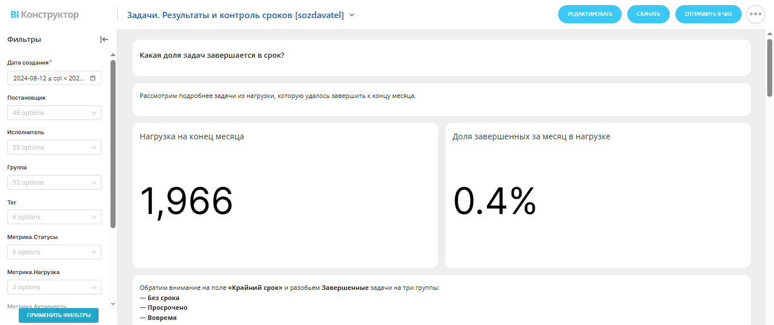Image resolution: width=774 pixels, height=325 pixels.
Task: Expand dashboard title dropdown chevron
Action: pyautogui.click(x=352, y=15)
